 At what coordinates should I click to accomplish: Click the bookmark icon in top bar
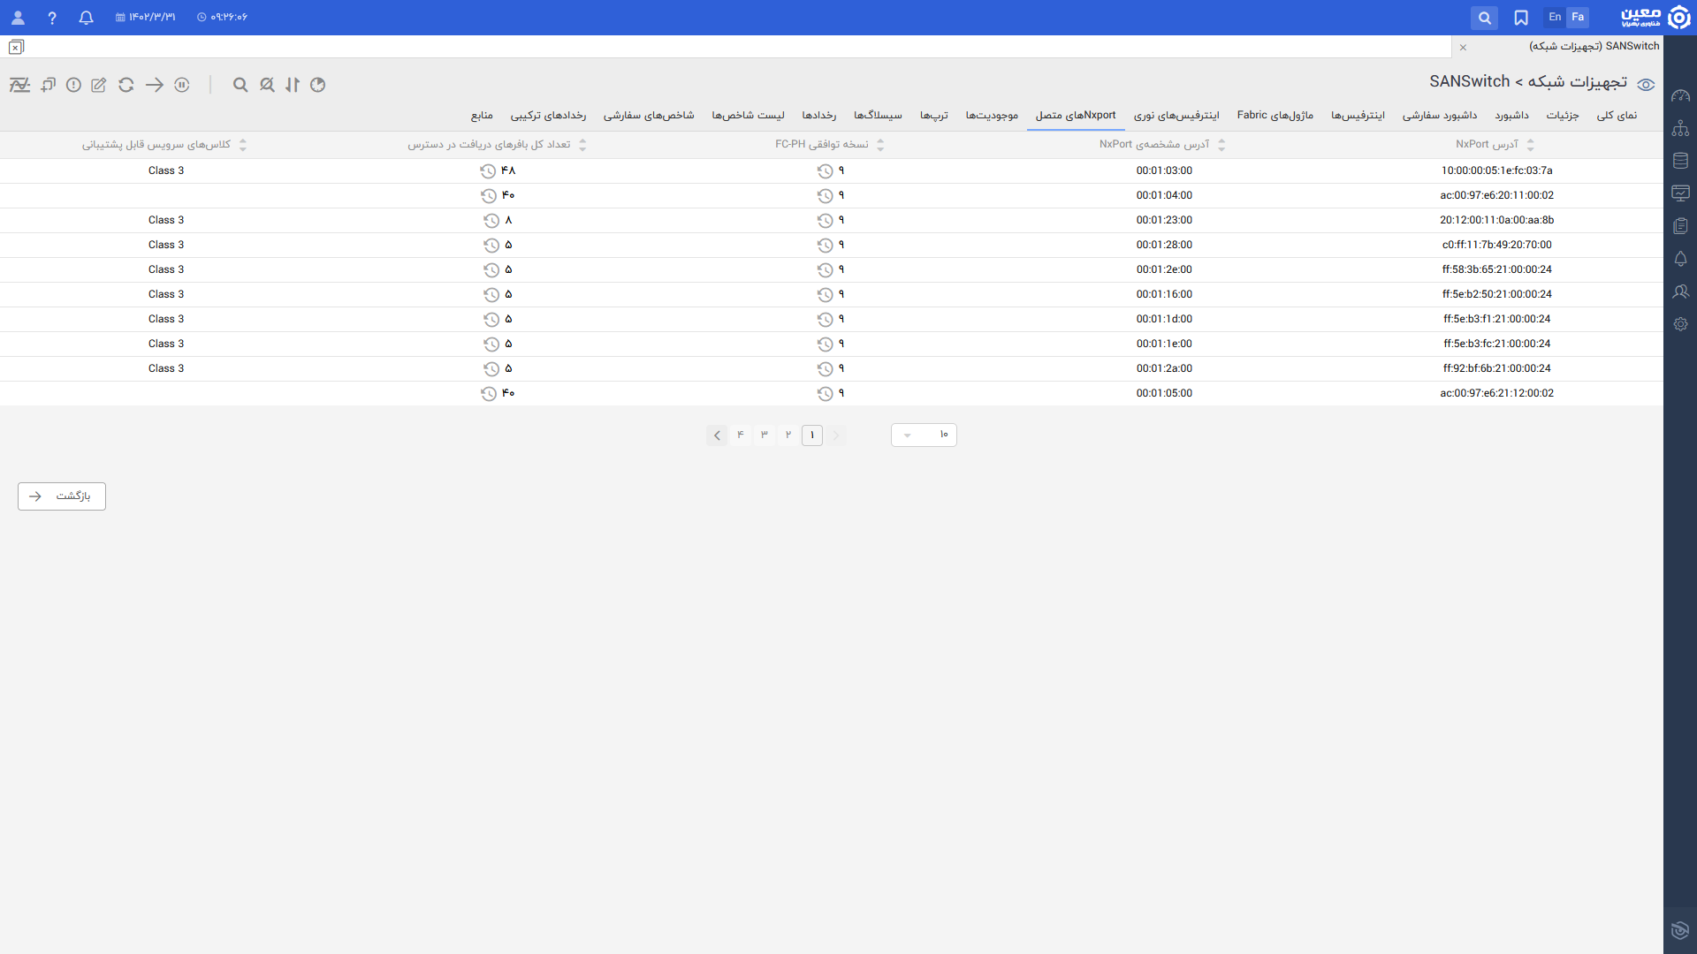(1521, 18)
